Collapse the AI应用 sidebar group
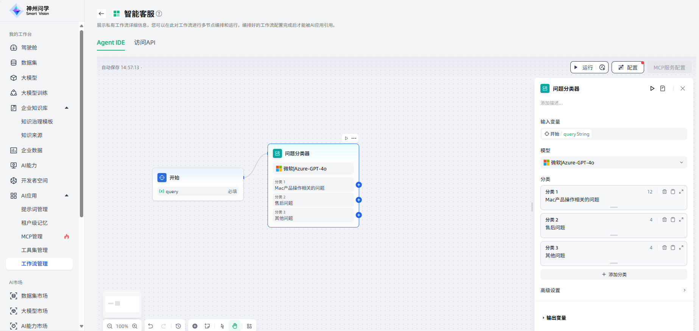The width and height of the screenshot is (699, 331). pyautogui.click(x=67, y=196)
